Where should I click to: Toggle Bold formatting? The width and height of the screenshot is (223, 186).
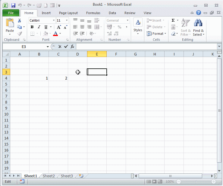pyautogui.click(x=32, y=27)
